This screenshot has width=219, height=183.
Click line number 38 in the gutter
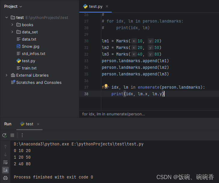tap(86, 94)
